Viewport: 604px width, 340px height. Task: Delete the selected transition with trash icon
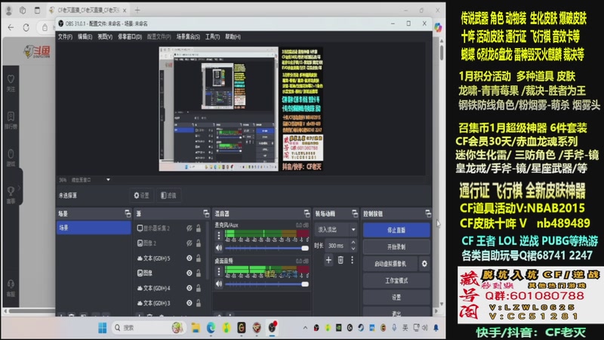(341, 260)
